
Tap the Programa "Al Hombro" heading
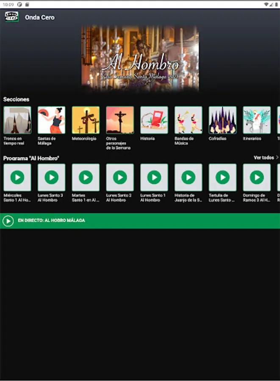tap(31, 158)
